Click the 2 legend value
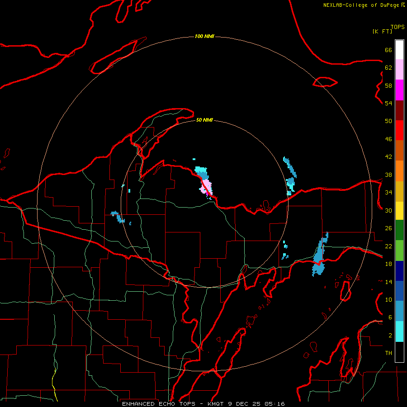 point(390,336)
